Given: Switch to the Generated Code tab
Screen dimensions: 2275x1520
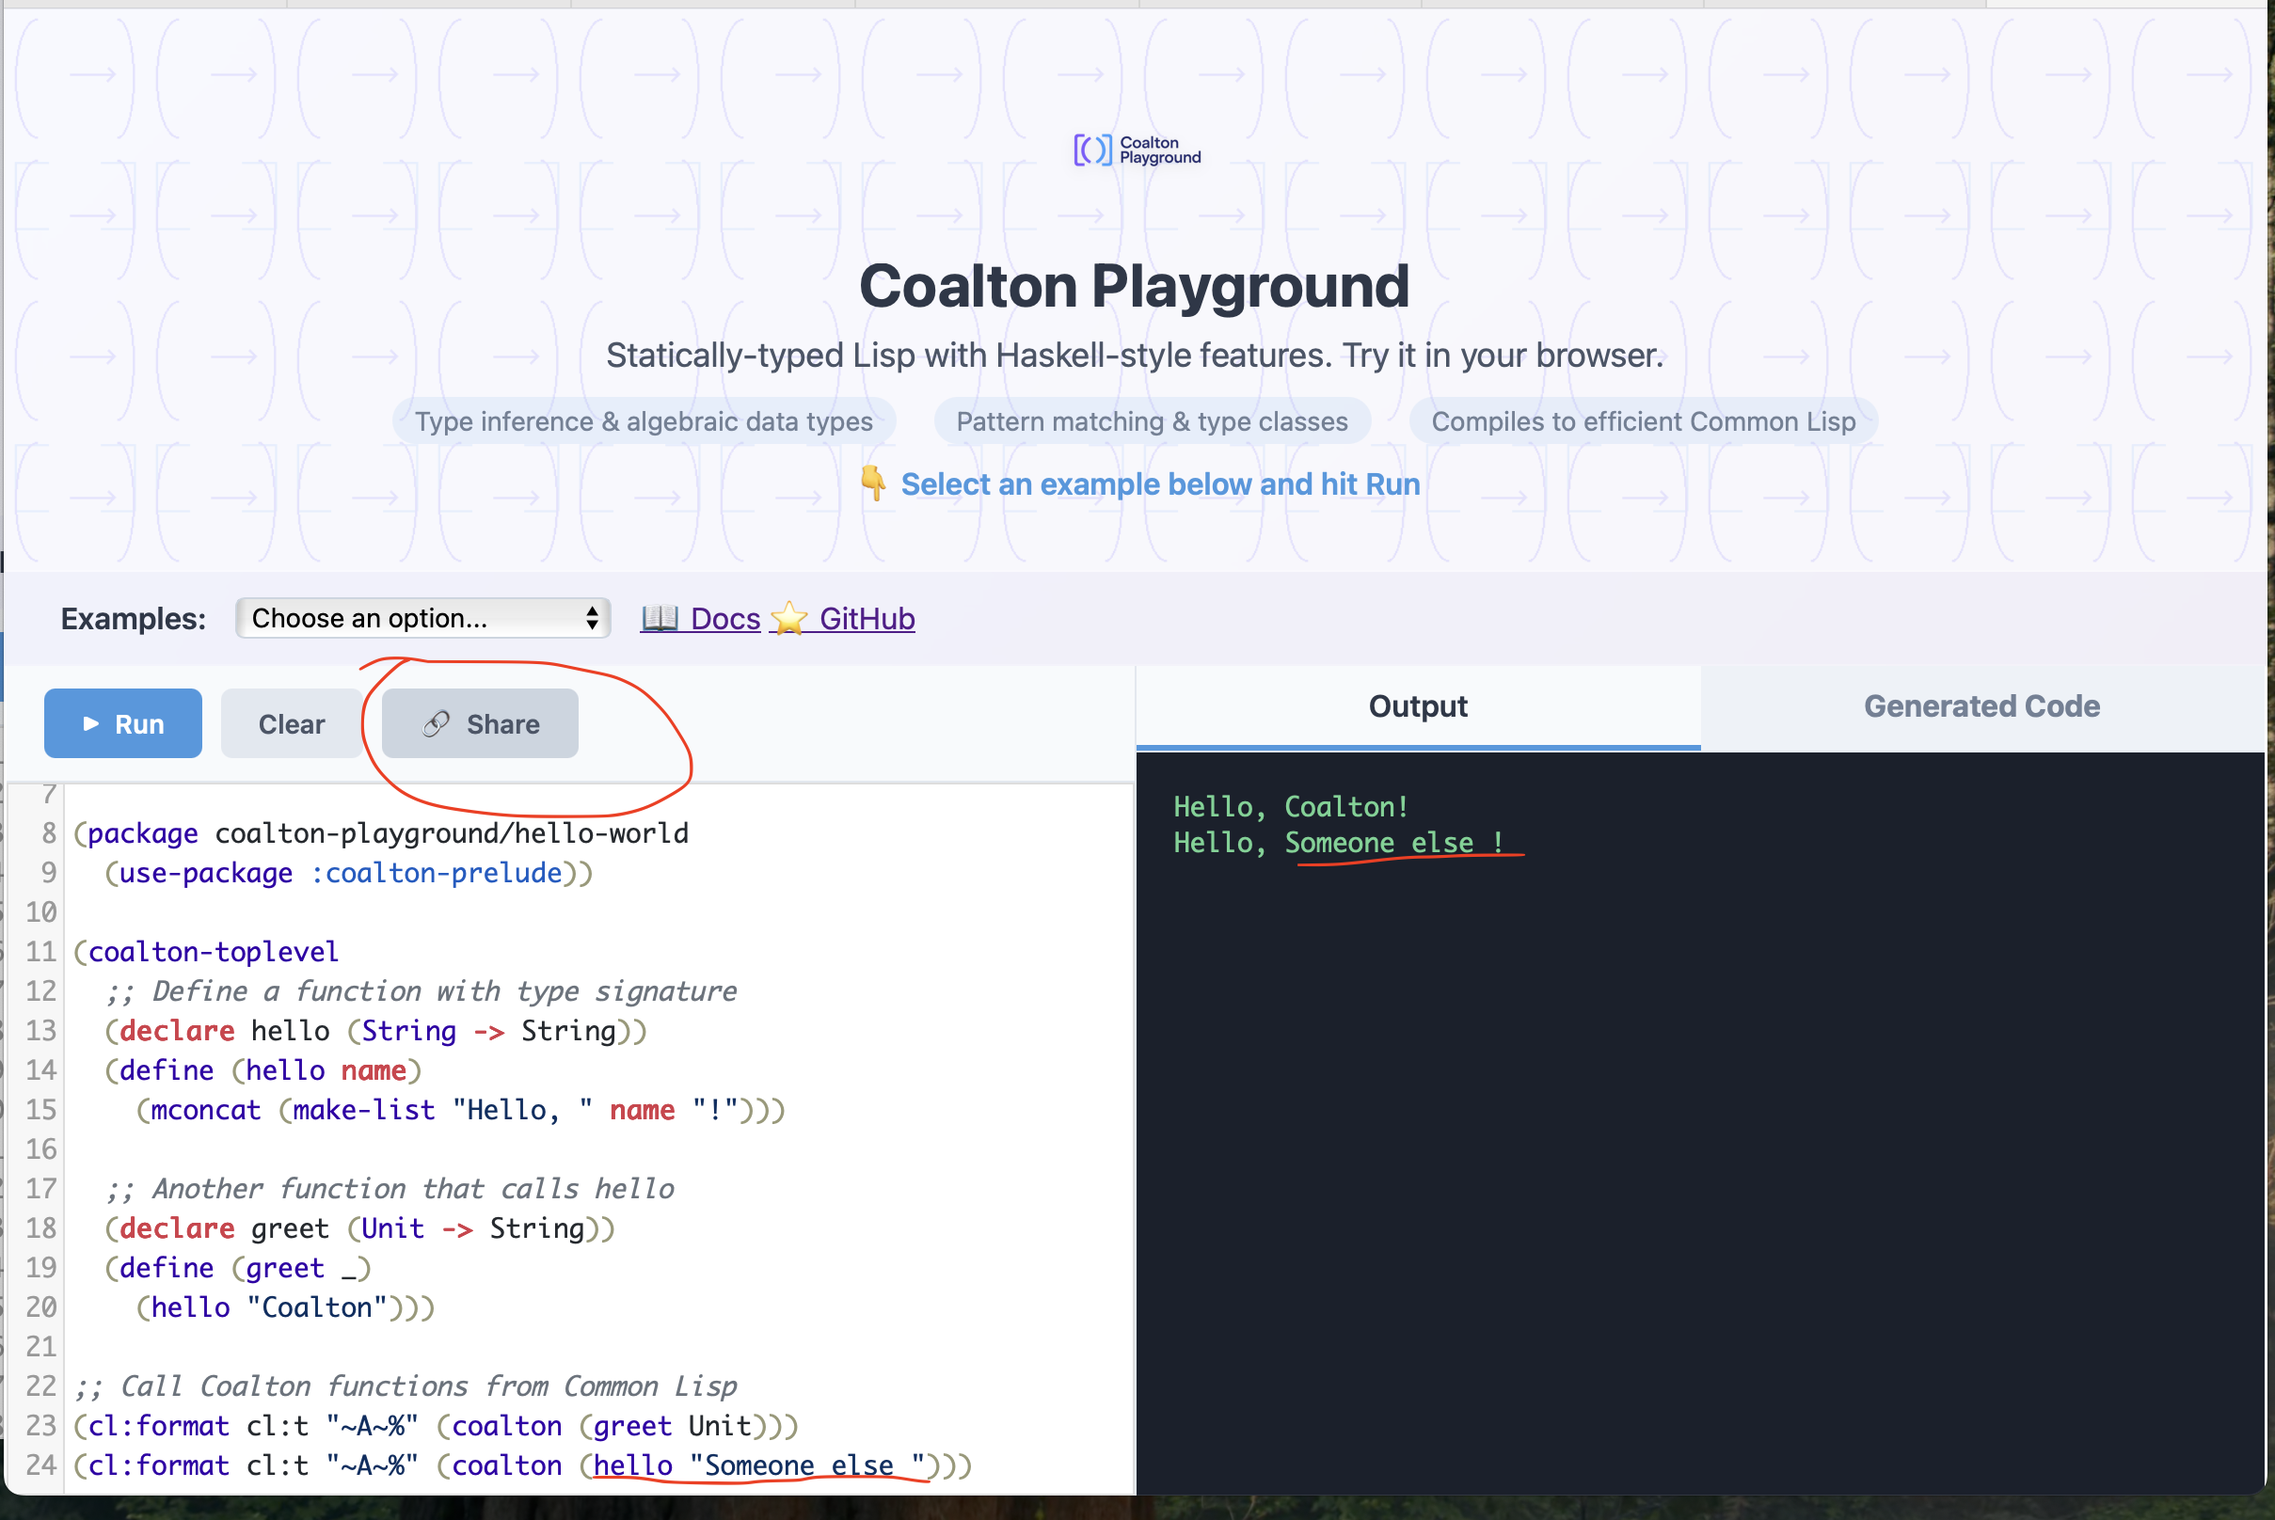Looking at the screenshot, I should (1981, 705).
